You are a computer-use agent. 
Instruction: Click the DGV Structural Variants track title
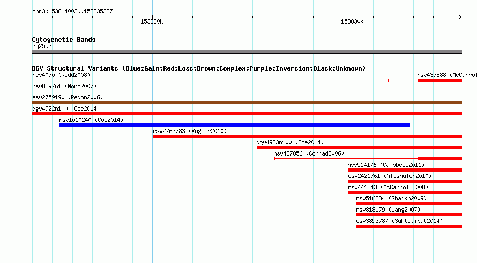tap(199, 68)
